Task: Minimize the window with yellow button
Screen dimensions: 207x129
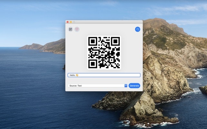Action: (71, 22)
